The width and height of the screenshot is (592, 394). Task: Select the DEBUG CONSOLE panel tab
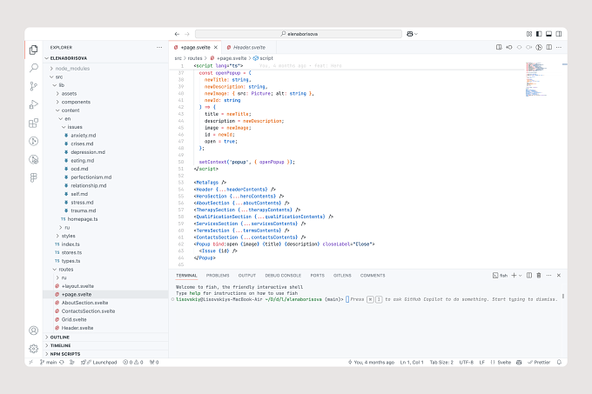pyautogui.click(x=283, y=276)
